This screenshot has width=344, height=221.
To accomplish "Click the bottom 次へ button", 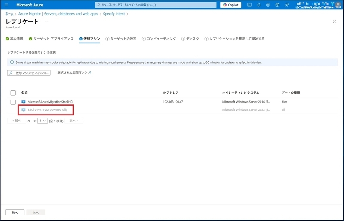I will coord(36,212).
